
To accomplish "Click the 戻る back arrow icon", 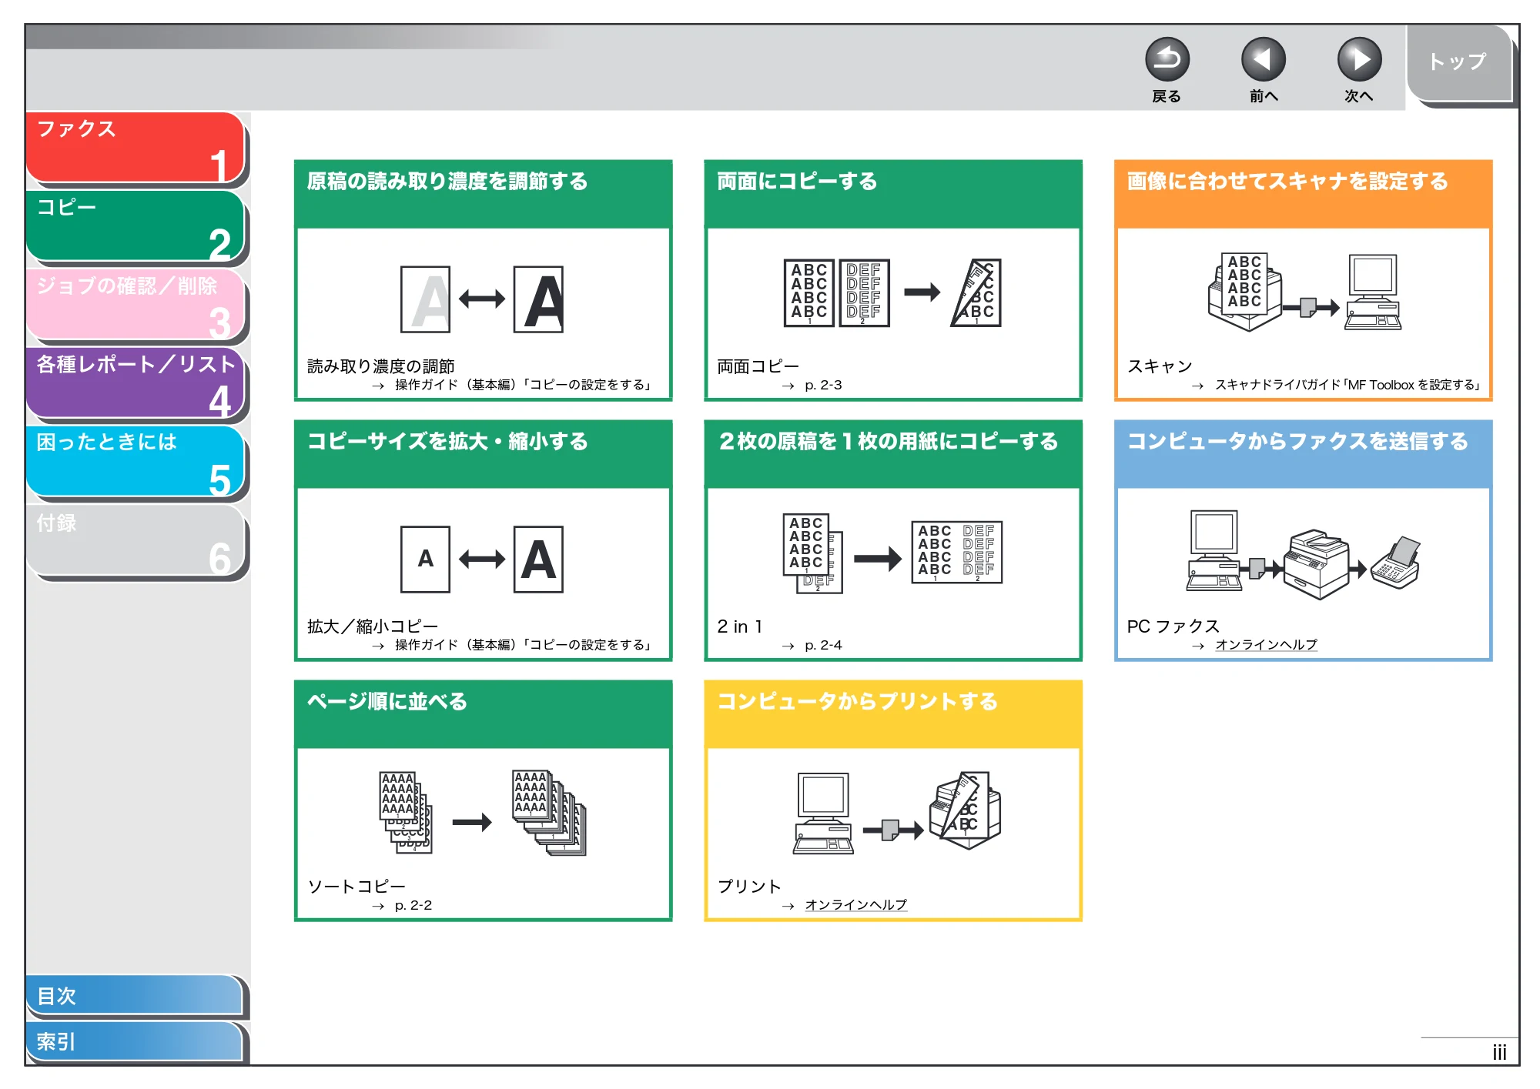I will coord(1167,60).
